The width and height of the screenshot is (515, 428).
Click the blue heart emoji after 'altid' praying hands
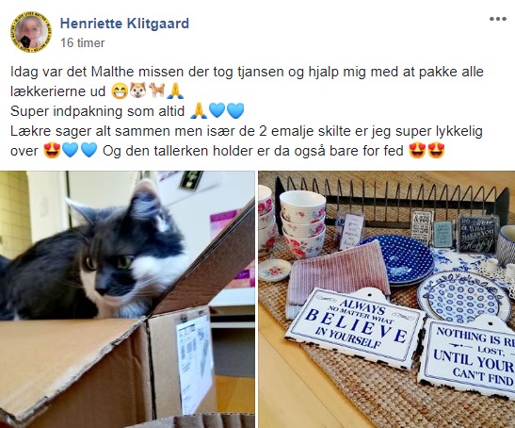[x=217, y=111]
